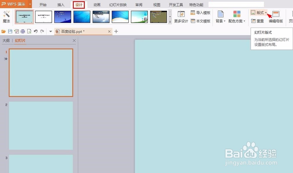Click the WPS 演示 logo button

pos(14,4)
